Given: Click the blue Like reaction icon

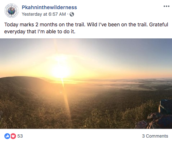Looking at the screenshot, I should (7, 136).
